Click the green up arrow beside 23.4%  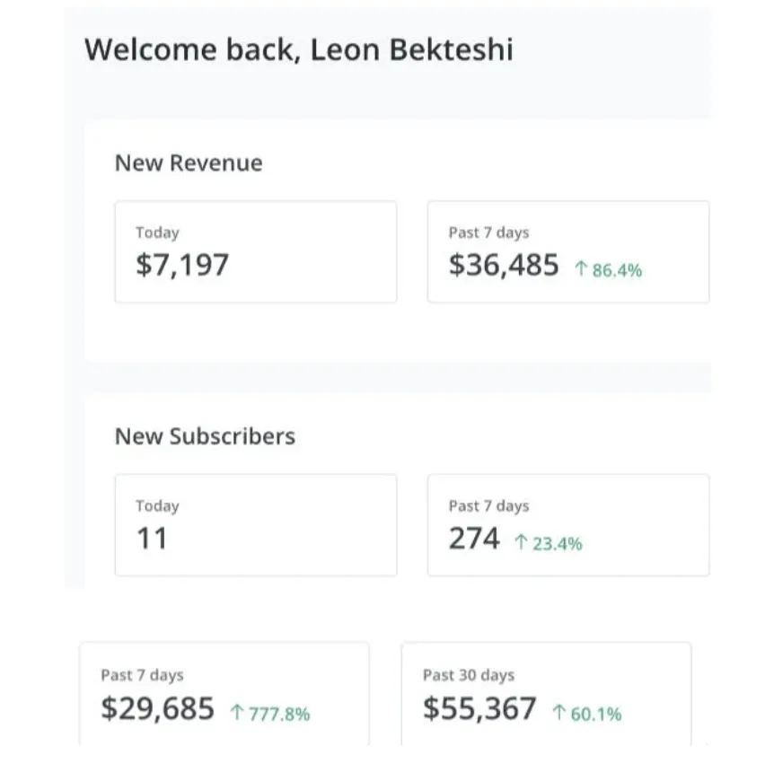[521, 542]
